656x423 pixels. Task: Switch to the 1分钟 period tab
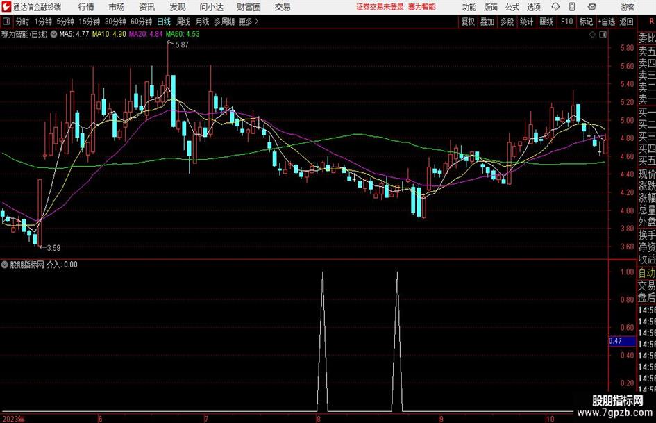[43, 22]
